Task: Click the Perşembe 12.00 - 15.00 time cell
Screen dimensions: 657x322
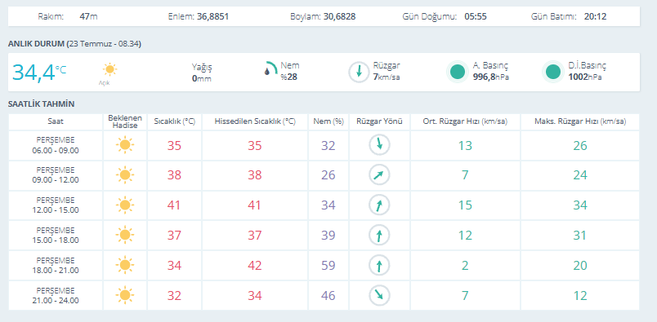Action: click(x=56, y=205)
